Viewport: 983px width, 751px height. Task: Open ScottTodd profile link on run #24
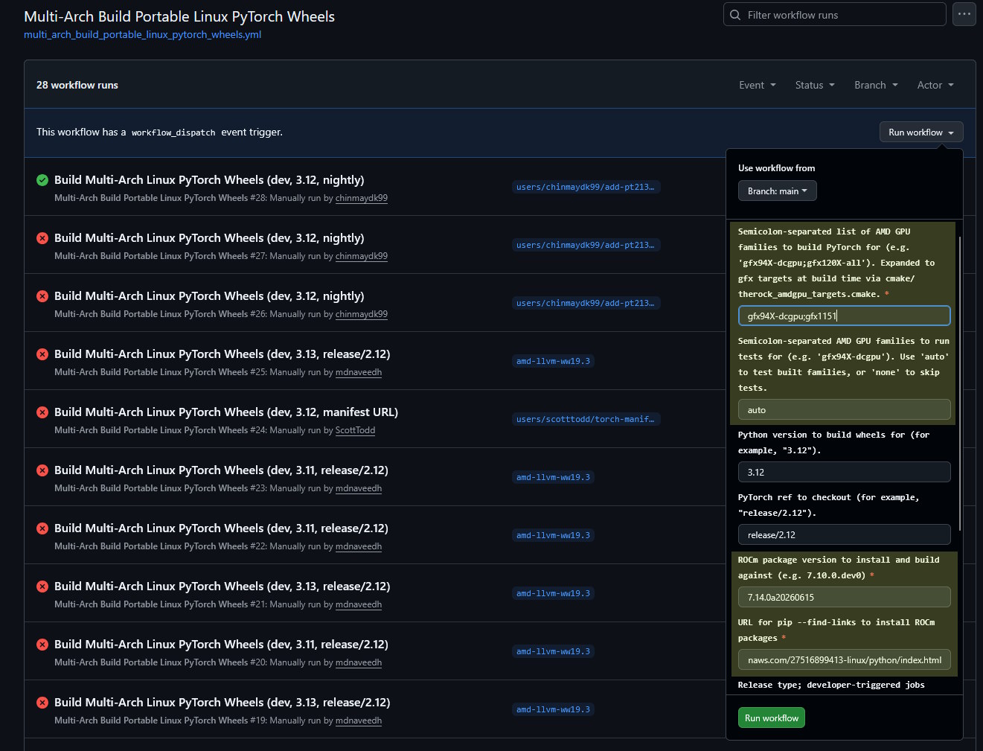click(x=355, y=430)
